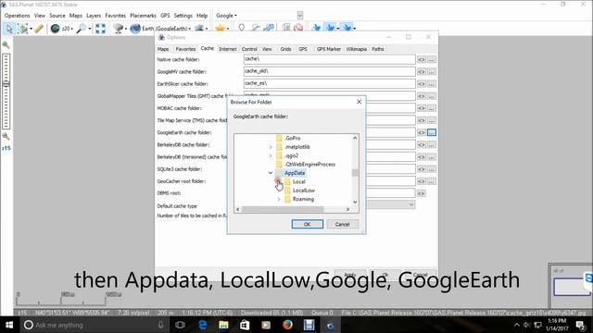Open the Placemarks menu
This screenshot has height=333, width=593.
143,16
